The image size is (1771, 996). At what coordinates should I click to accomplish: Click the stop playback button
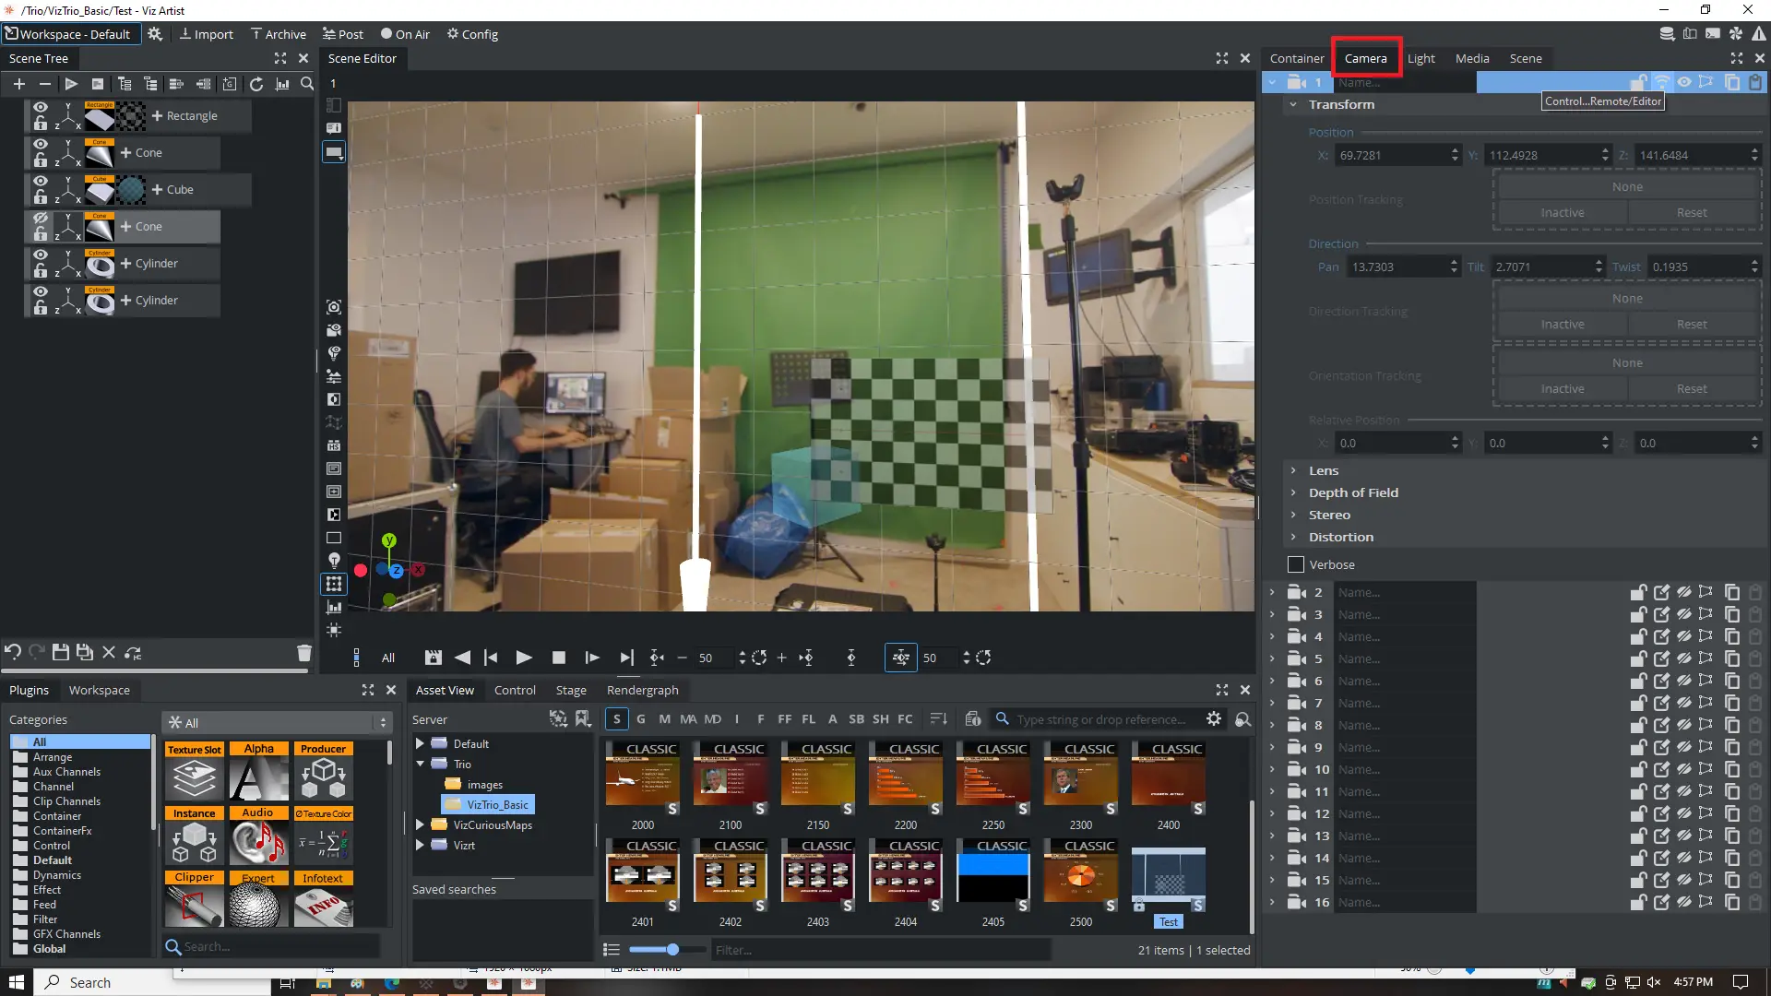(x=558, y=658)
